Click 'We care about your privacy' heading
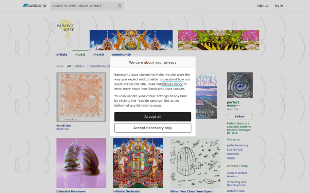The width and height of the screenshot is (309, 193). (153, 62)
